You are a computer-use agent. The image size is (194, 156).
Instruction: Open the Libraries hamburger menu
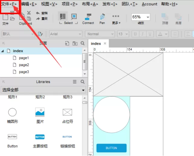(x=75, y=82)
